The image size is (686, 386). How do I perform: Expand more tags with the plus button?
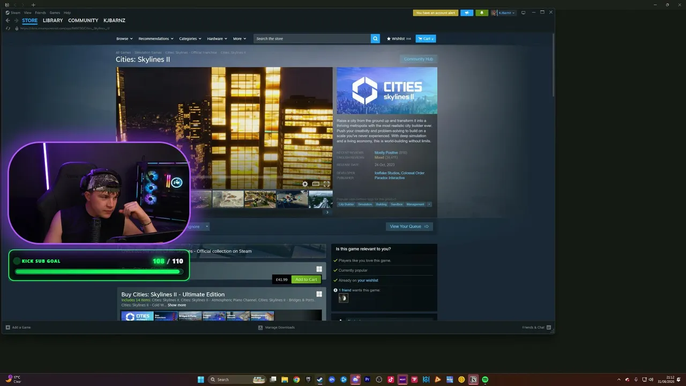coord(429,204)
